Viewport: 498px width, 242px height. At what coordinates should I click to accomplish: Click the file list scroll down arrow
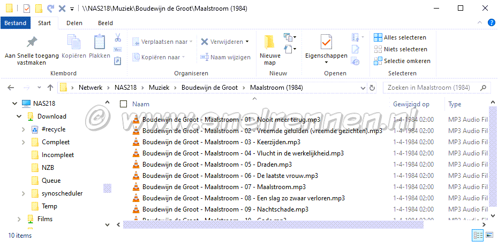point(493,215)
